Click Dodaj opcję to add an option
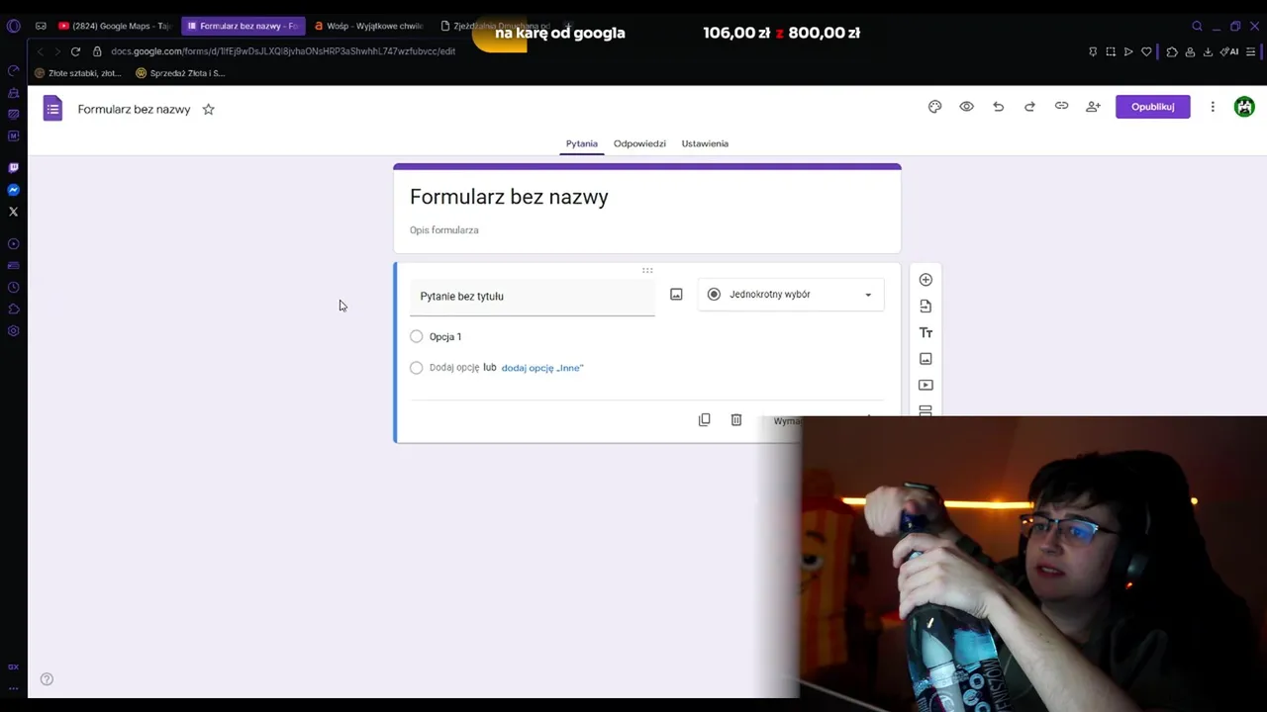 pos(454,368)
